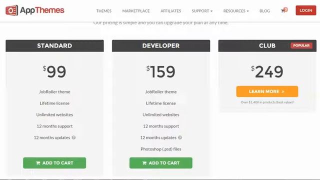Select the Club plan header title
This screenshot has width=320, height=180.
click(267, 45)
